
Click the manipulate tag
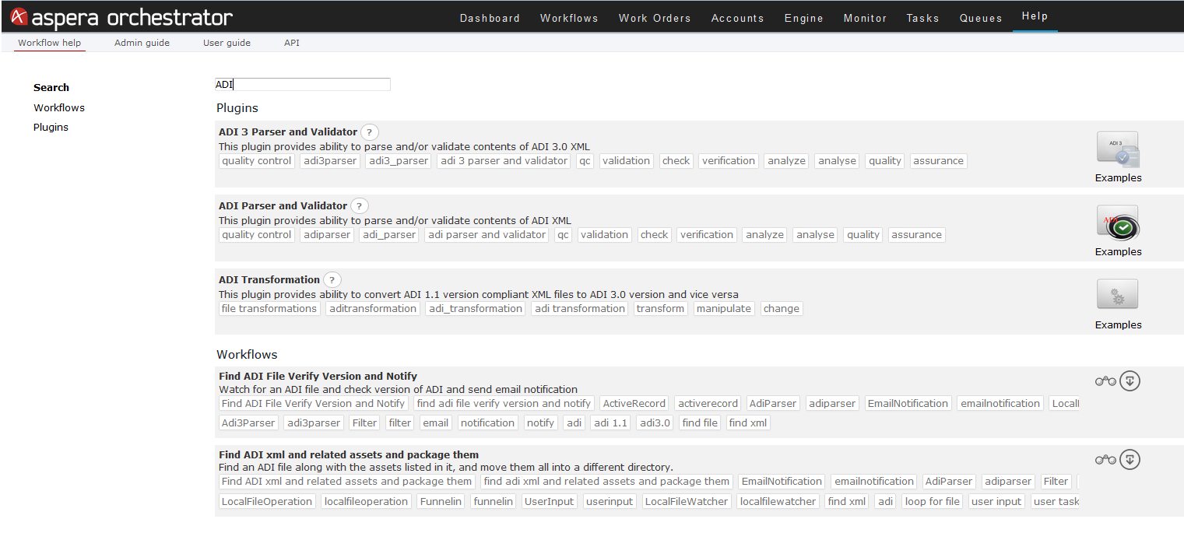[724, 309]
